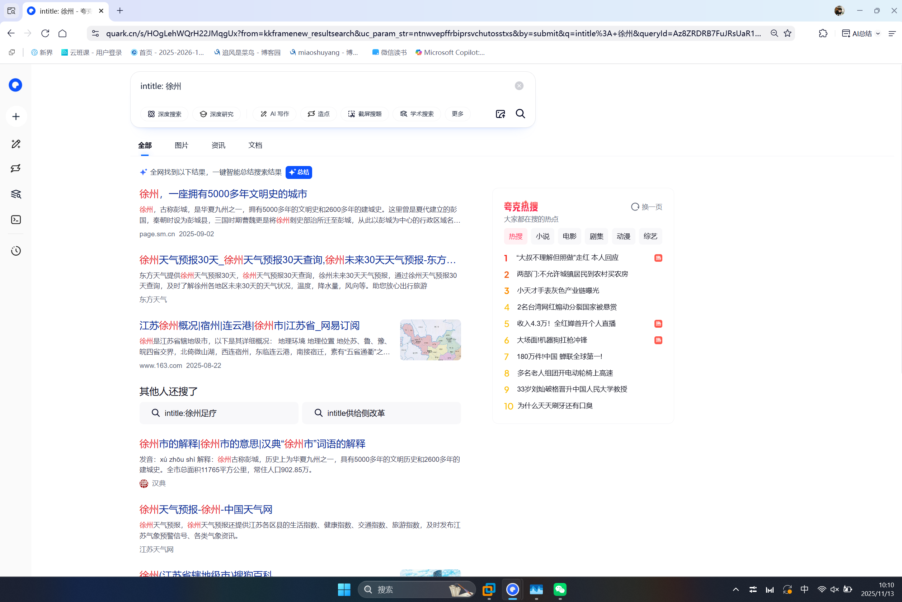The image size is (902, 602).
Task: Open search history via clock icon
Action: 15,251
